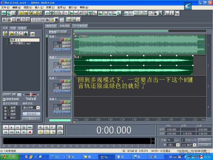The image size is (213, 160).
Task: Choose output device for 轨道 1 via 输出1
Action: [x=66, y=43]
